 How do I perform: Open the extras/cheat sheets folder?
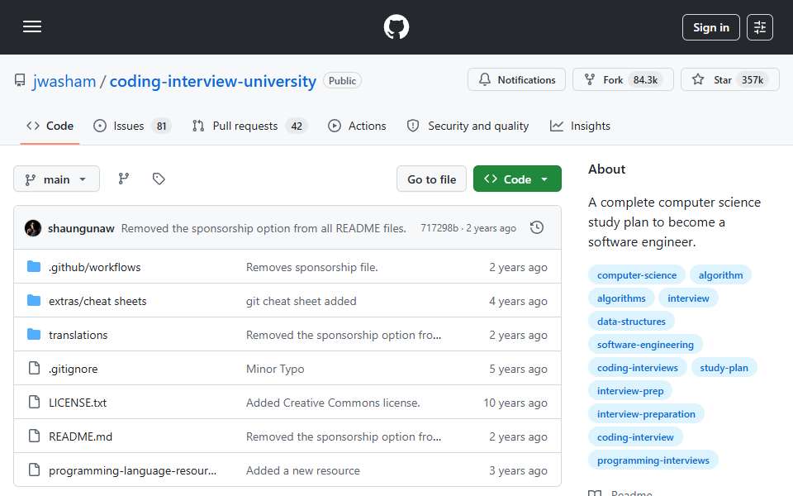97,301
